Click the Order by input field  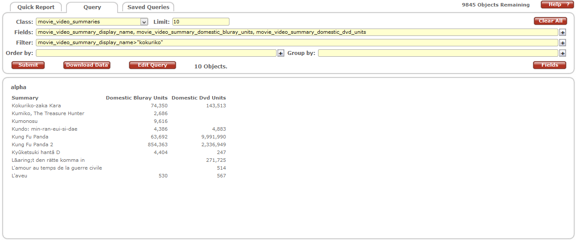point(156,53)
